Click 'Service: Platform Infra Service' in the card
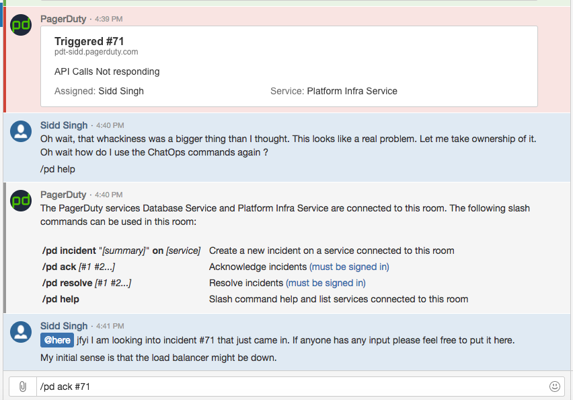This screenshot has height=400, width=573. 334,91
